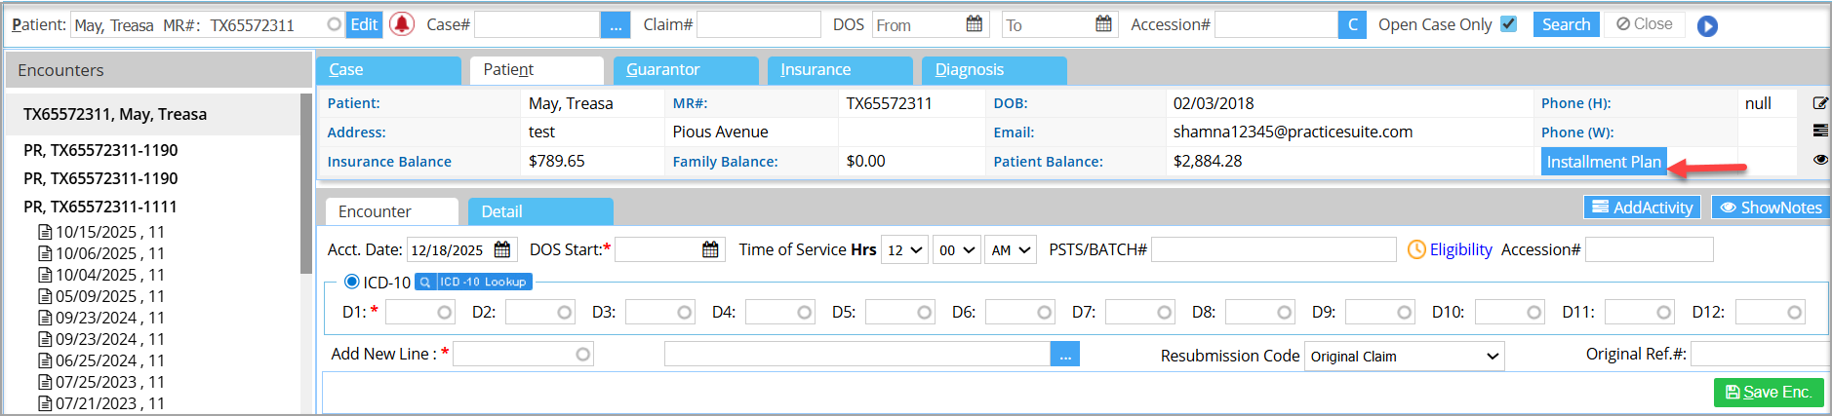Switch to the Guarantor tab
1832x416 pixels.
[x=685, y=70]
